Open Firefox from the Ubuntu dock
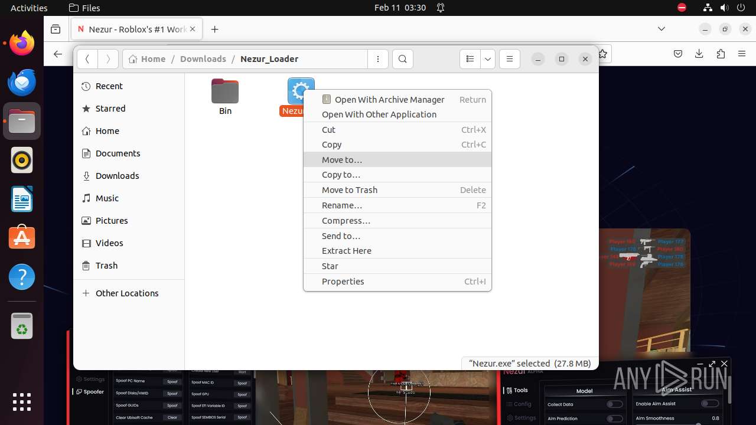Screen dimensions: 756x425 point(22,43)
